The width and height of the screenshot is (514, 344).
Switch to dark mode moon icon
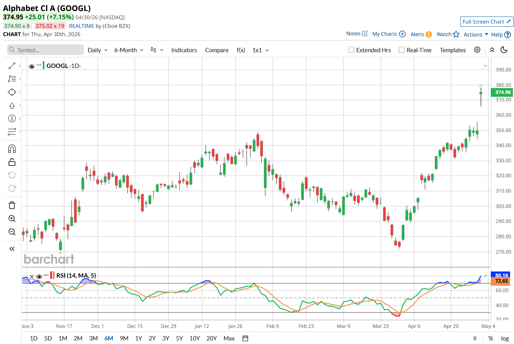[x=504, y=50]
